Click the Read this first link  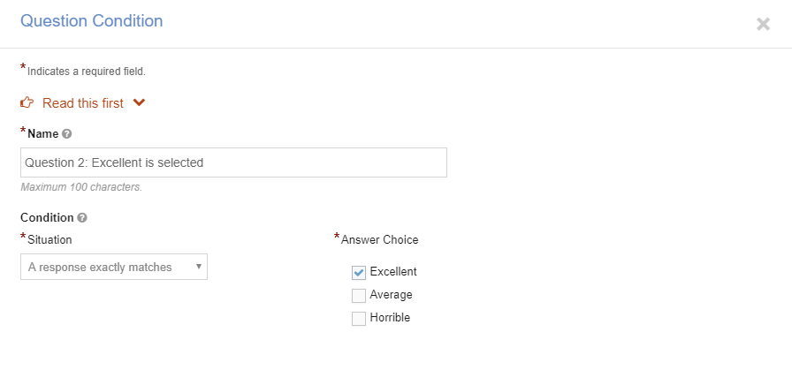83,103
